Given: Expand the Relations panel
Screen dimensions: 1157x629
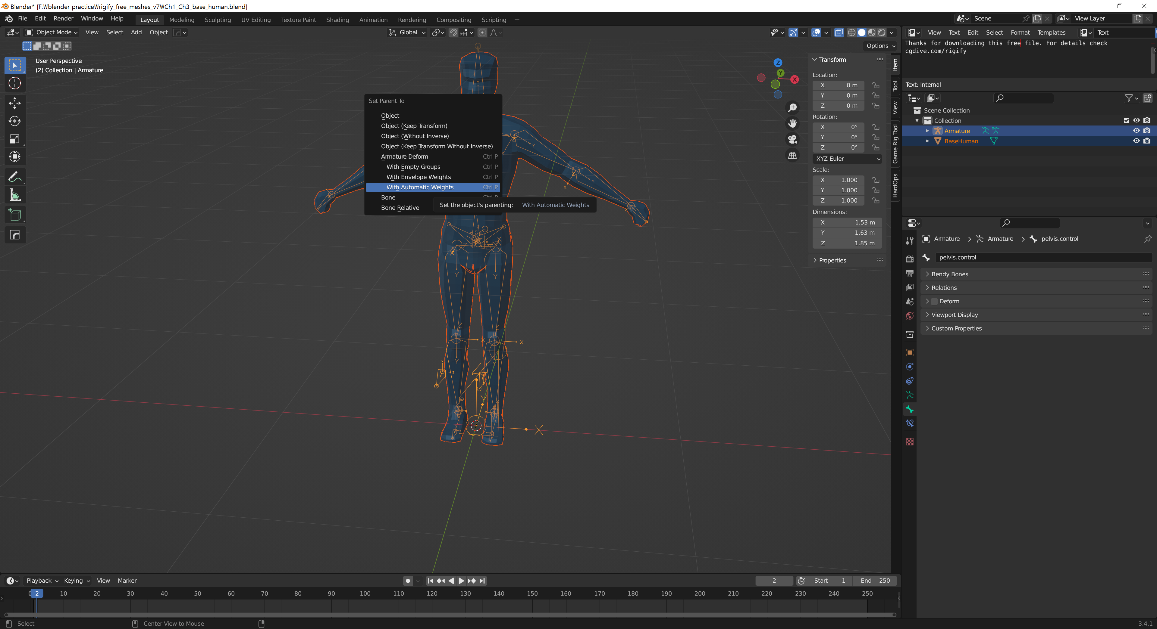Looking at the screenshot, I should point(944,288).
